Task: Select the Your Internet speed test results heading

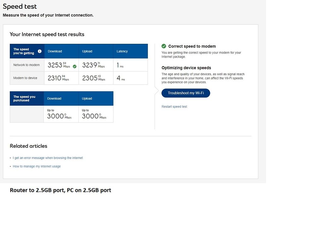Action: (47, 34)
